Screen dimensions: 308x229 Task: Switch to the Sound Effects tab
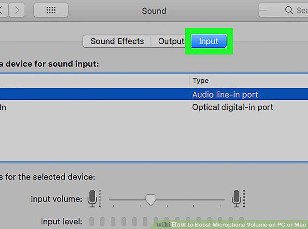pos(117,41)
